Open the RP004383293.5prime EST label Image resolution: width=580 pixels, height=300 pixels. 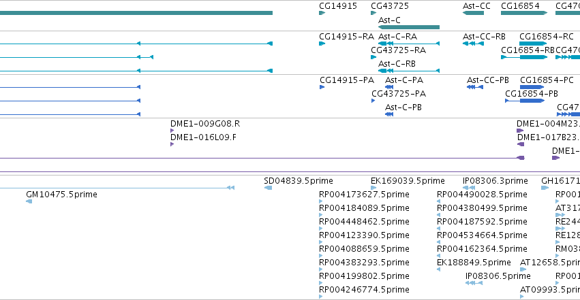coord(365,263)
